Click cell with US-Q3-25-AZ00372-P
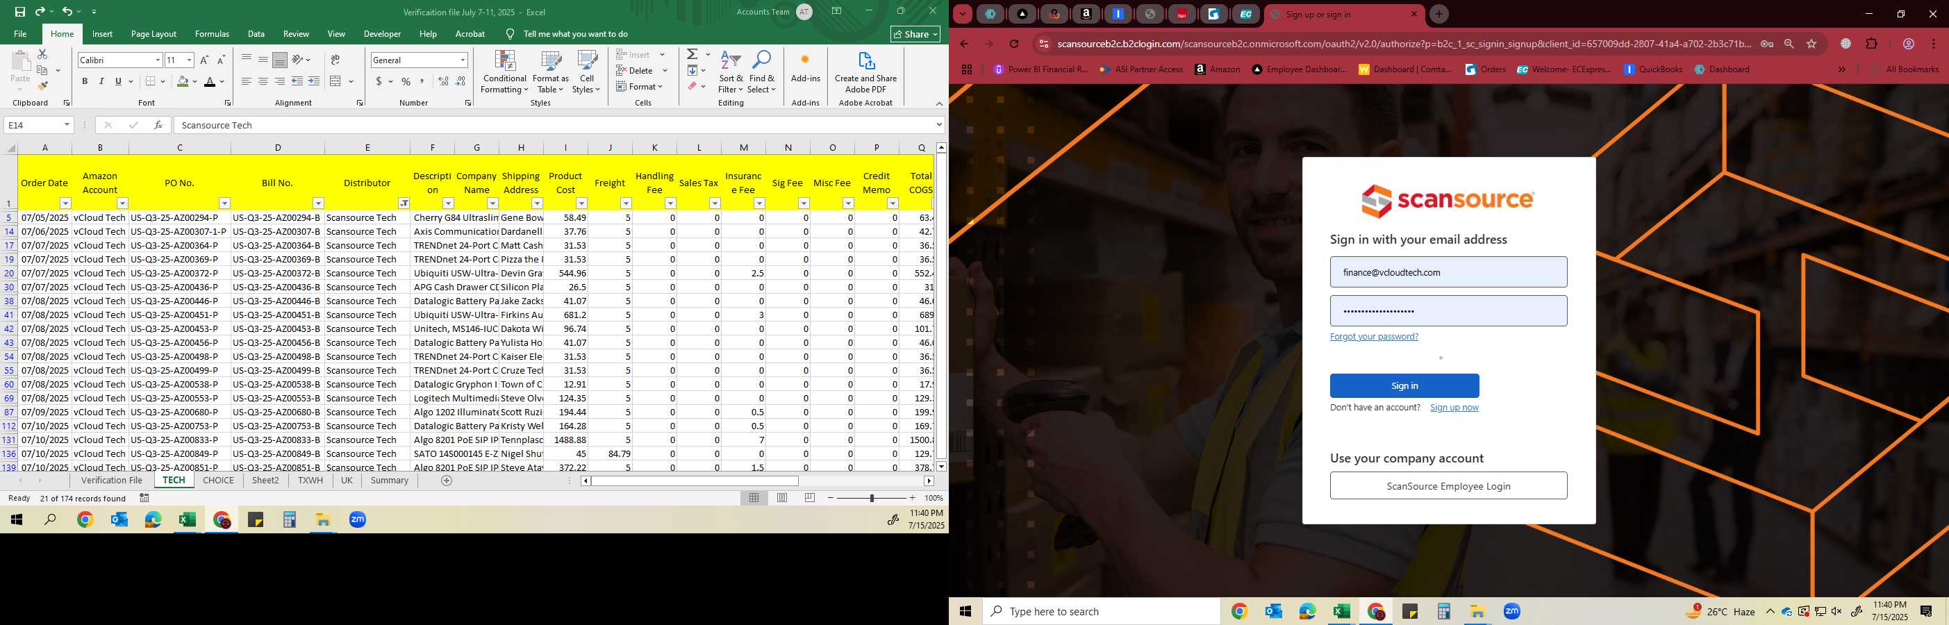The width and height of the screenshot is (1949, 625). (179, 273)
